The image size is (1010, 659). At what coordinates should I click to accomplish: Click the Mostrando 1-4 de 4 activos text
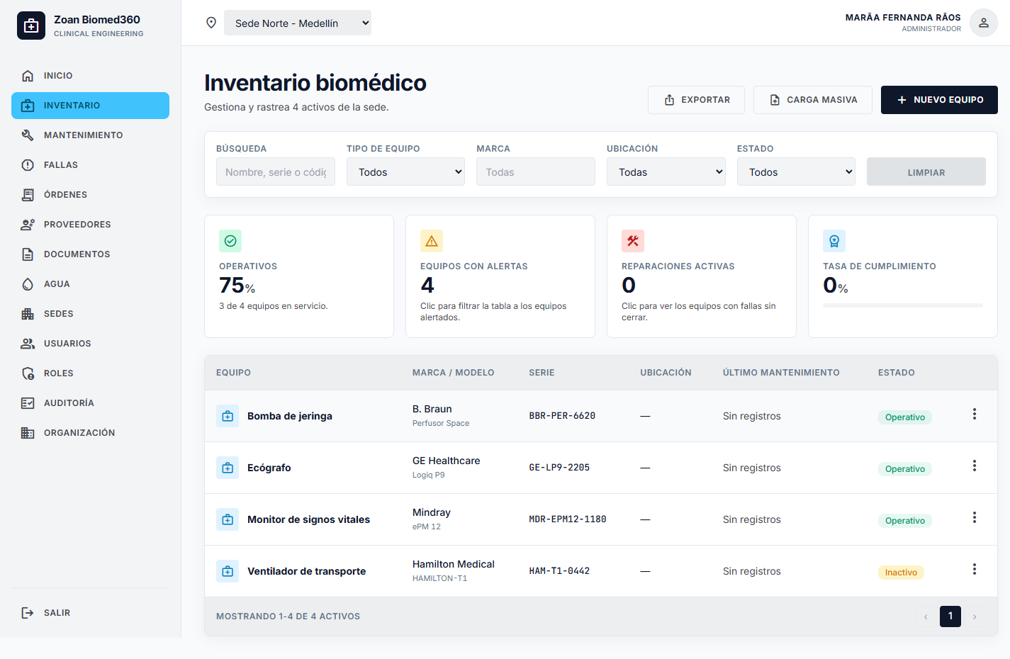288,616
